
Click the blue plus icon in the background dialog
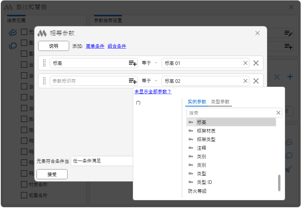coord(290,77)
